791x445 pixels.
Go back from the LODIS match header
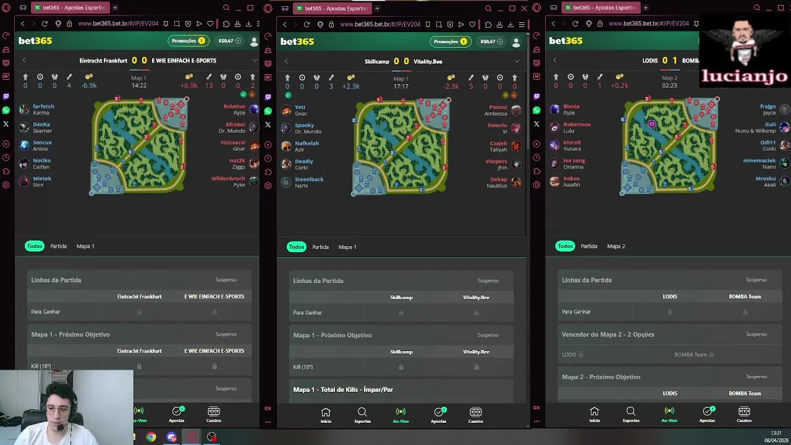555,61
